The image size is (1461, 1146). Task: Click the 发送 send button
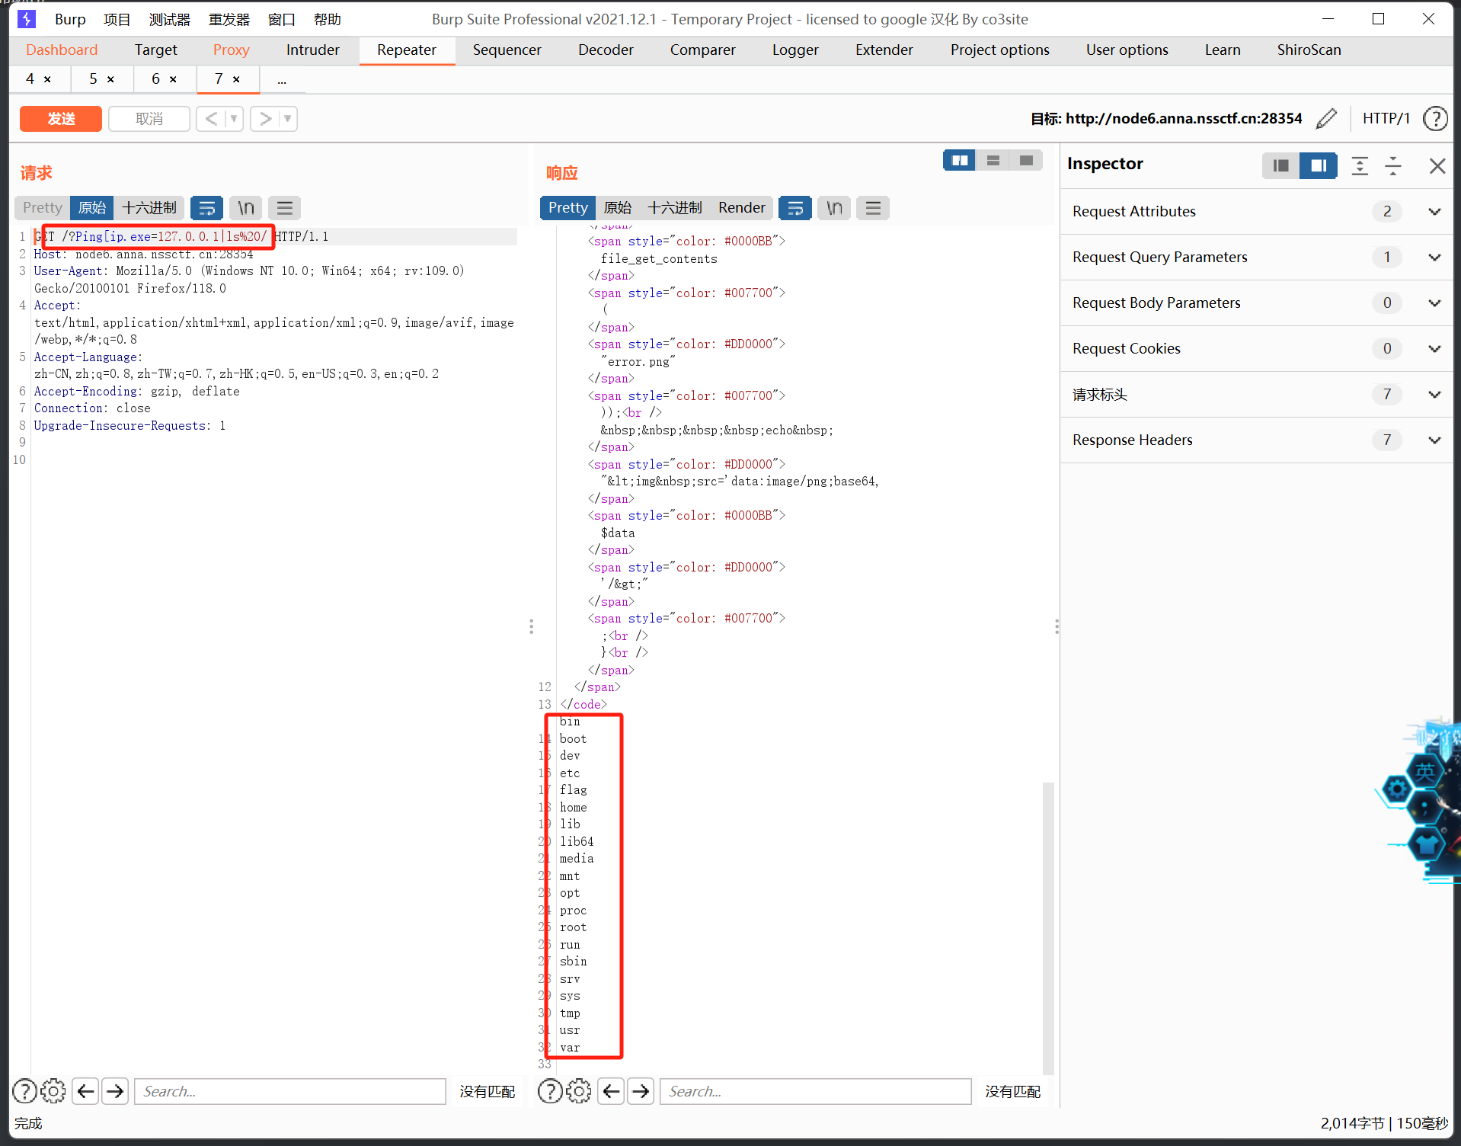[61, 118]
